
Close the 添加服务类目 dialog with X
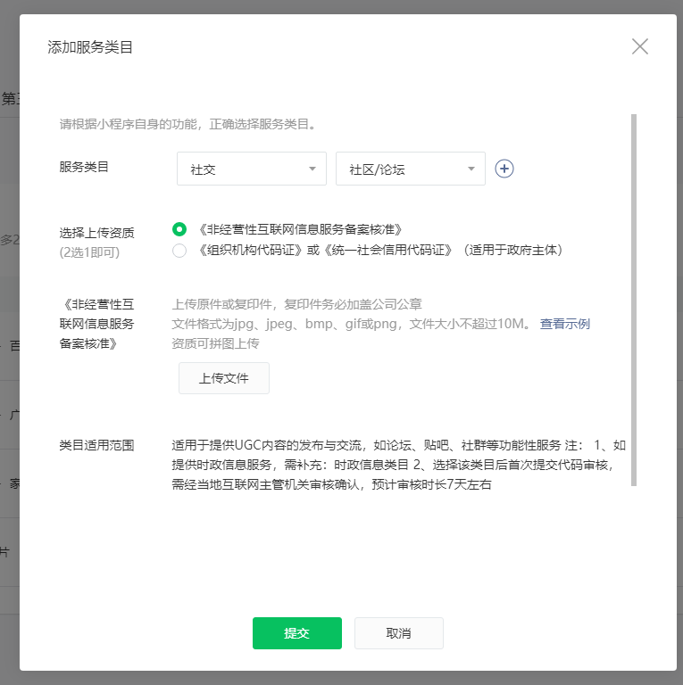point(639,47)
